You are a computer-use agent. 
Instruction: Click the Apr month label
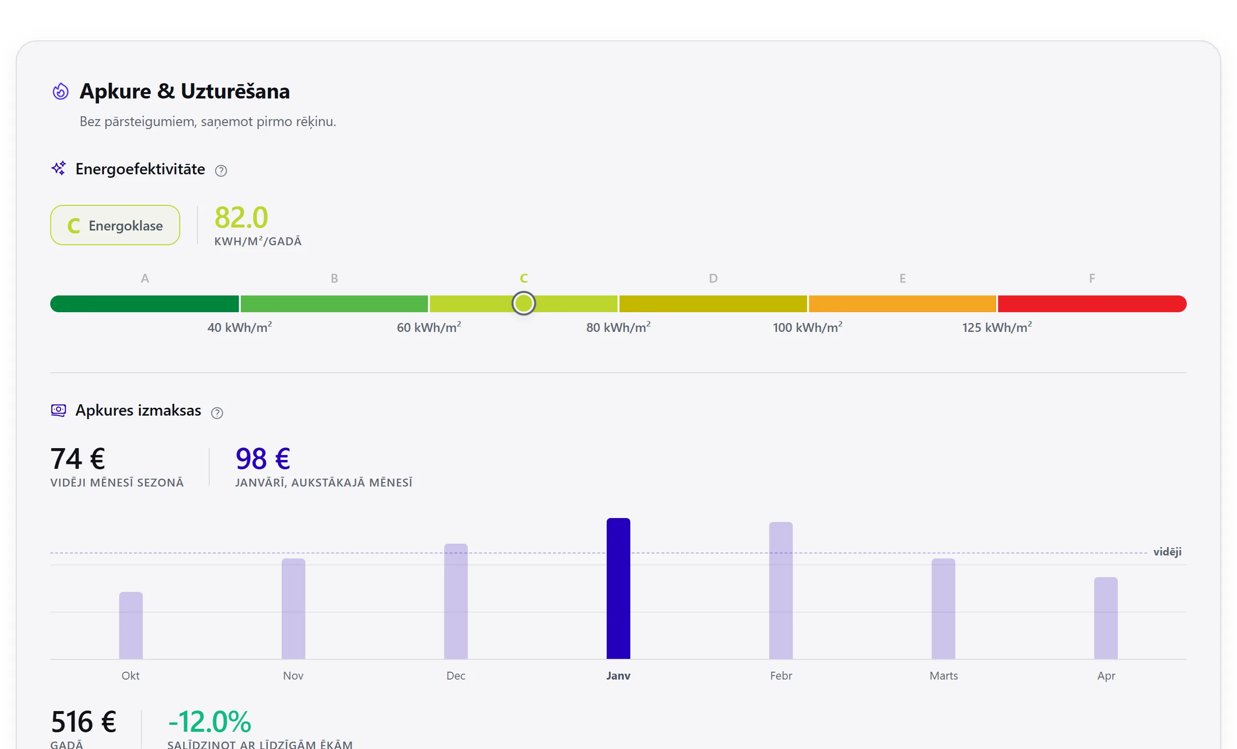1107,676
